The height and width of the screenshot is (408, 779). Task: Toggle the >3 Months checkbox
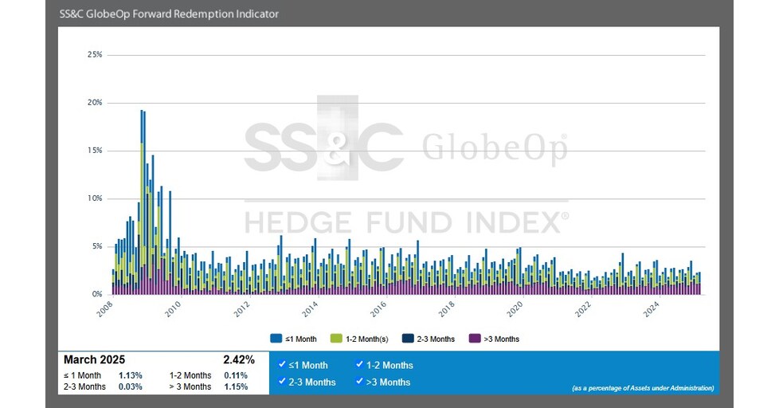pos(360,381)
